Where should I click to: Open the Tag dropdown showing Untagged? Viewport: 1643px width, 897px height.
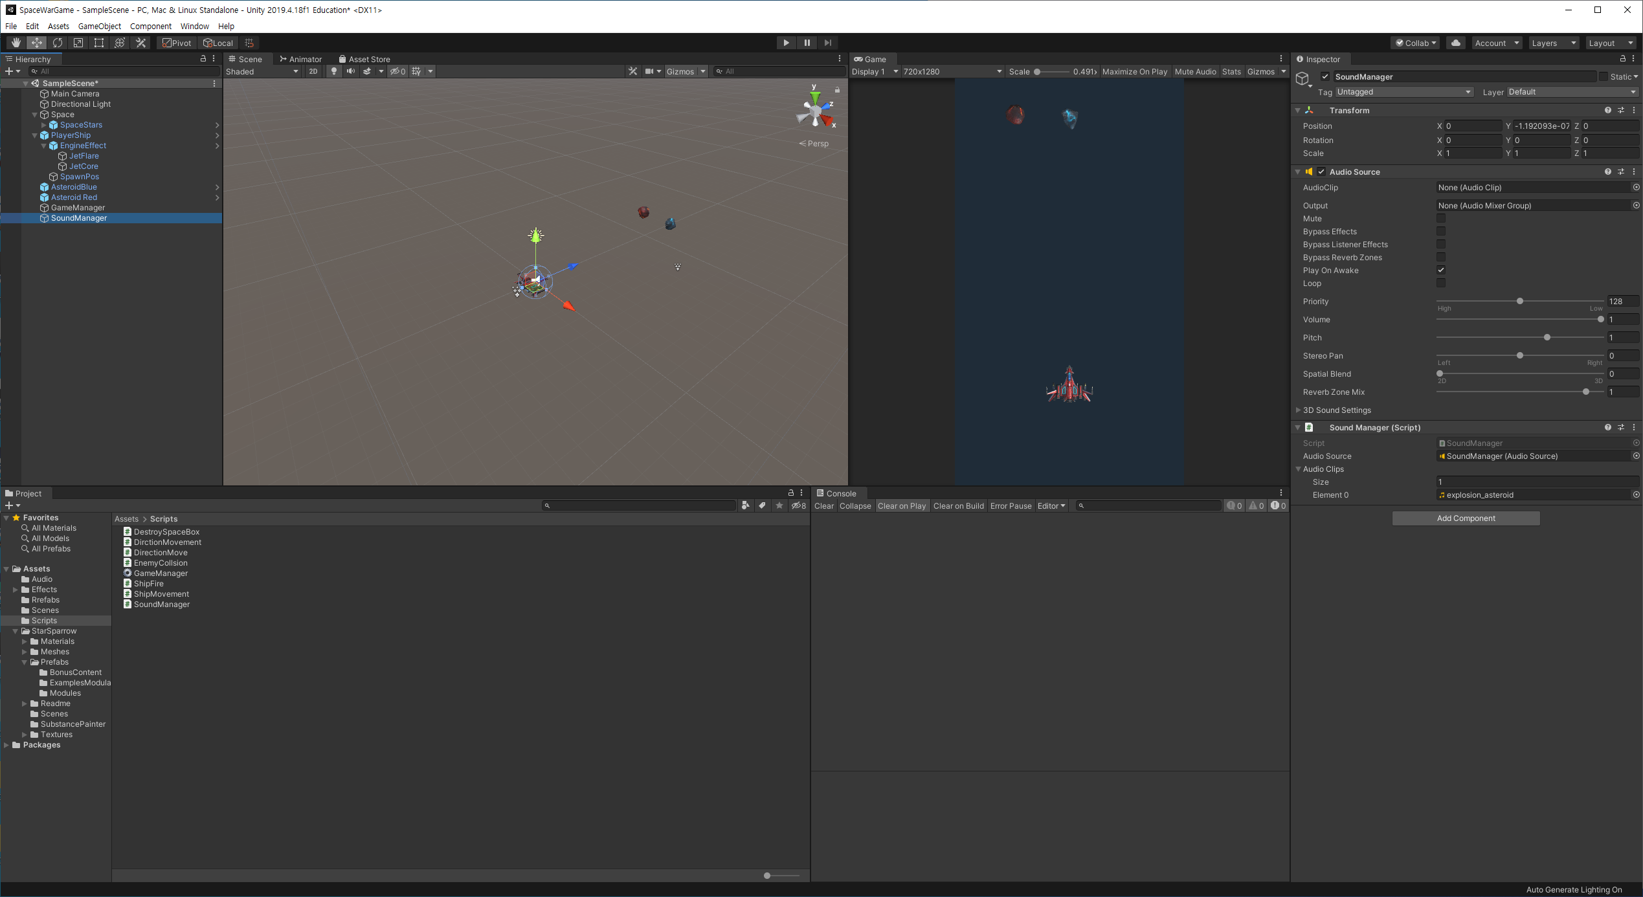click(x=1403, y=92)
